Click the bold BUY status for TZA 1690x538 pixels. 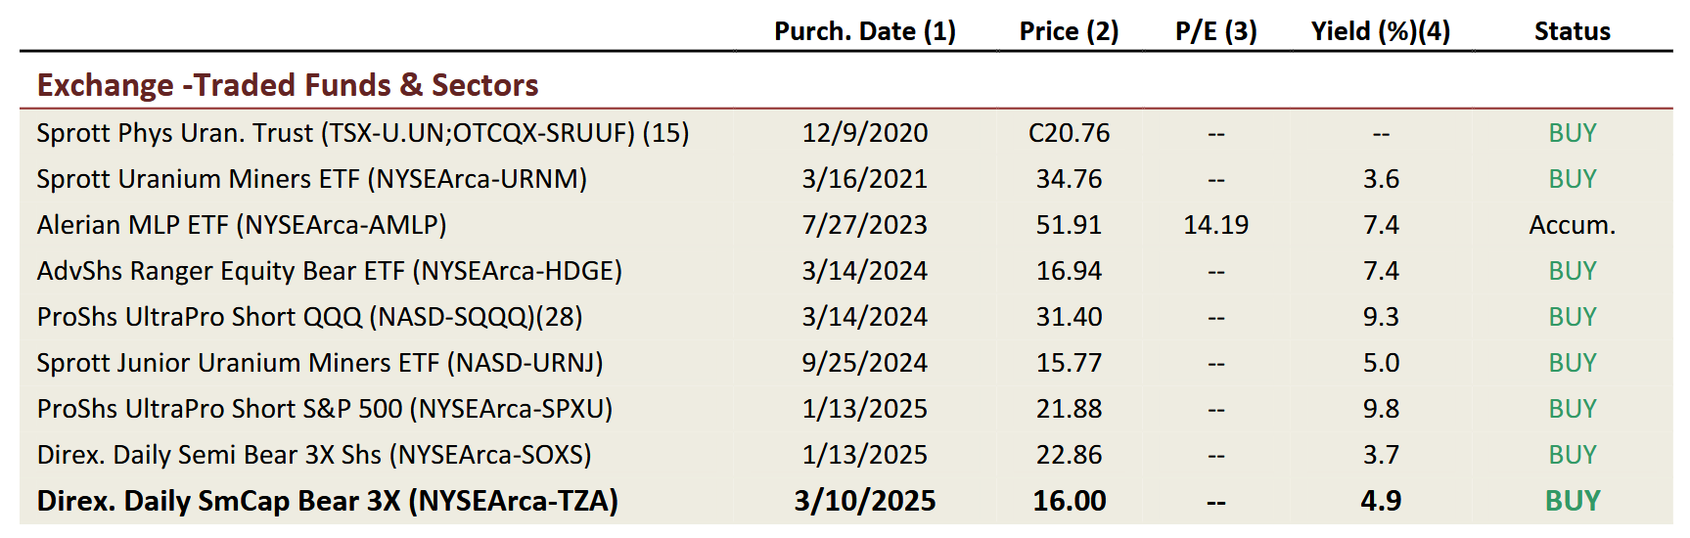tap(1572, 501)
